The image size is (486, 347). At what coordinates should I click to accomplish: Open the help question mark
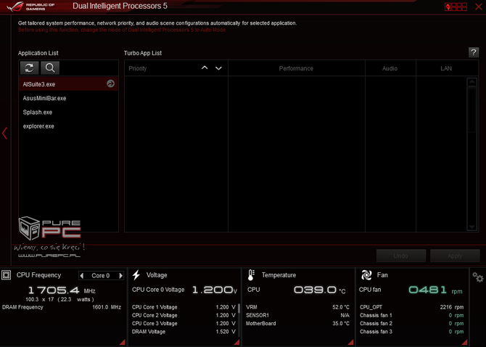click(474, 53)
